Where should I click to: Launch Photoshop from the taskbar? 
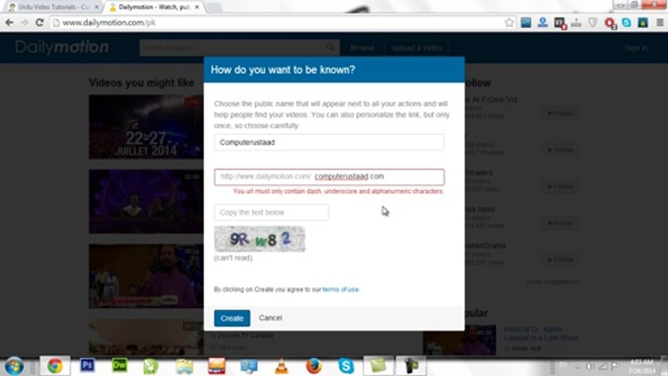(x=87, y=366)
